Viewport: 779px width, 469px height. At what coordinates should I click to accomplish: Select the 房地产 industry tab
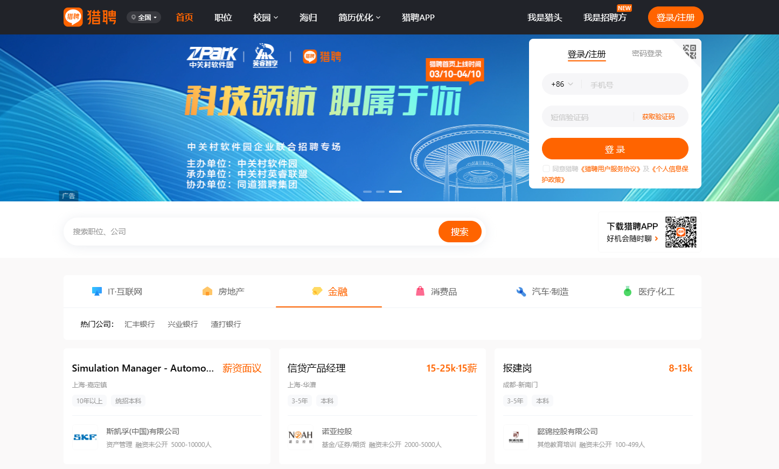click(x=222, y=291)
